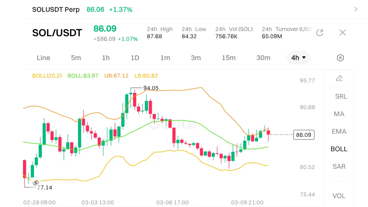Screen dimensions: 368x207
Task: Click the +1.37% perp change value
Action: [x=121, y=9]
